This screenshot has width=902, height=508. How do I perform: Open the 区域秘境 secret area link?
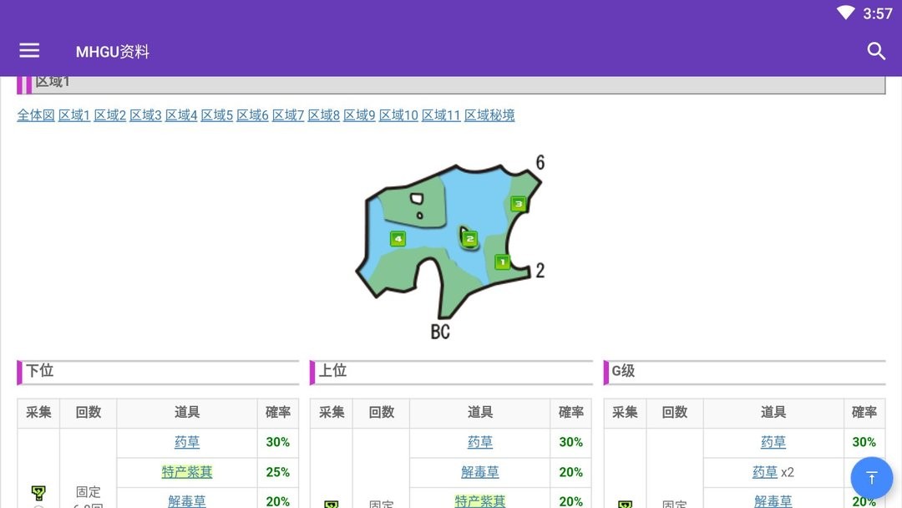[x=489, y=115]
